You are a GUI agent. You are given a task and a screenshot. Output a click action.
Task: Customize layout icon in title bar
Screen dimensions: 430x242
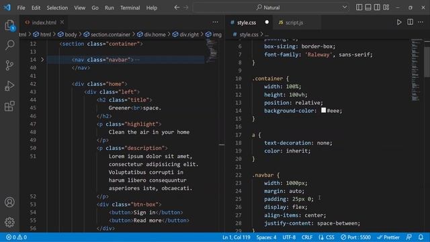pyautogui.click(x=386, y=7)
